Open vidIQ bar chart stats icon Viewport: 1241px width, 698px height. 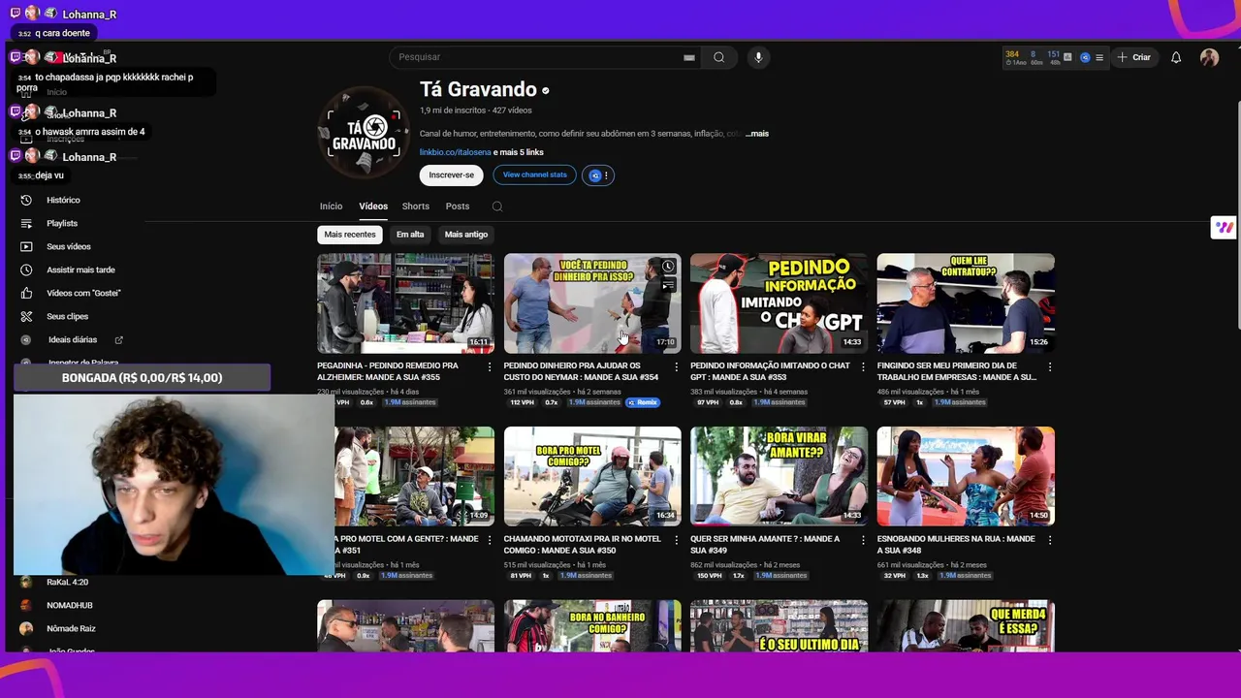coord(1067,57)
